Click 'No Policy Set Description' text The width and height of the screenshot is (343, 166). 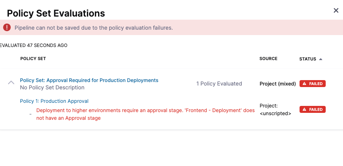point(52,87)
